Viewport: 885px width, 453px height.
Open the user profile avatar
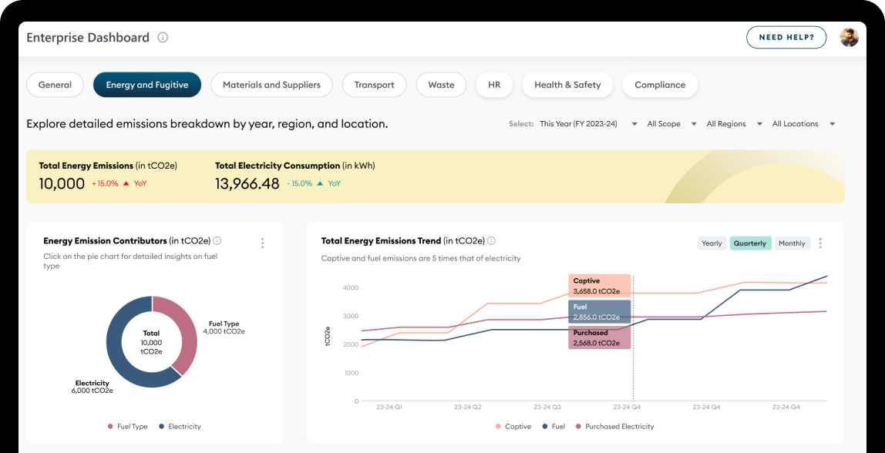849,38
